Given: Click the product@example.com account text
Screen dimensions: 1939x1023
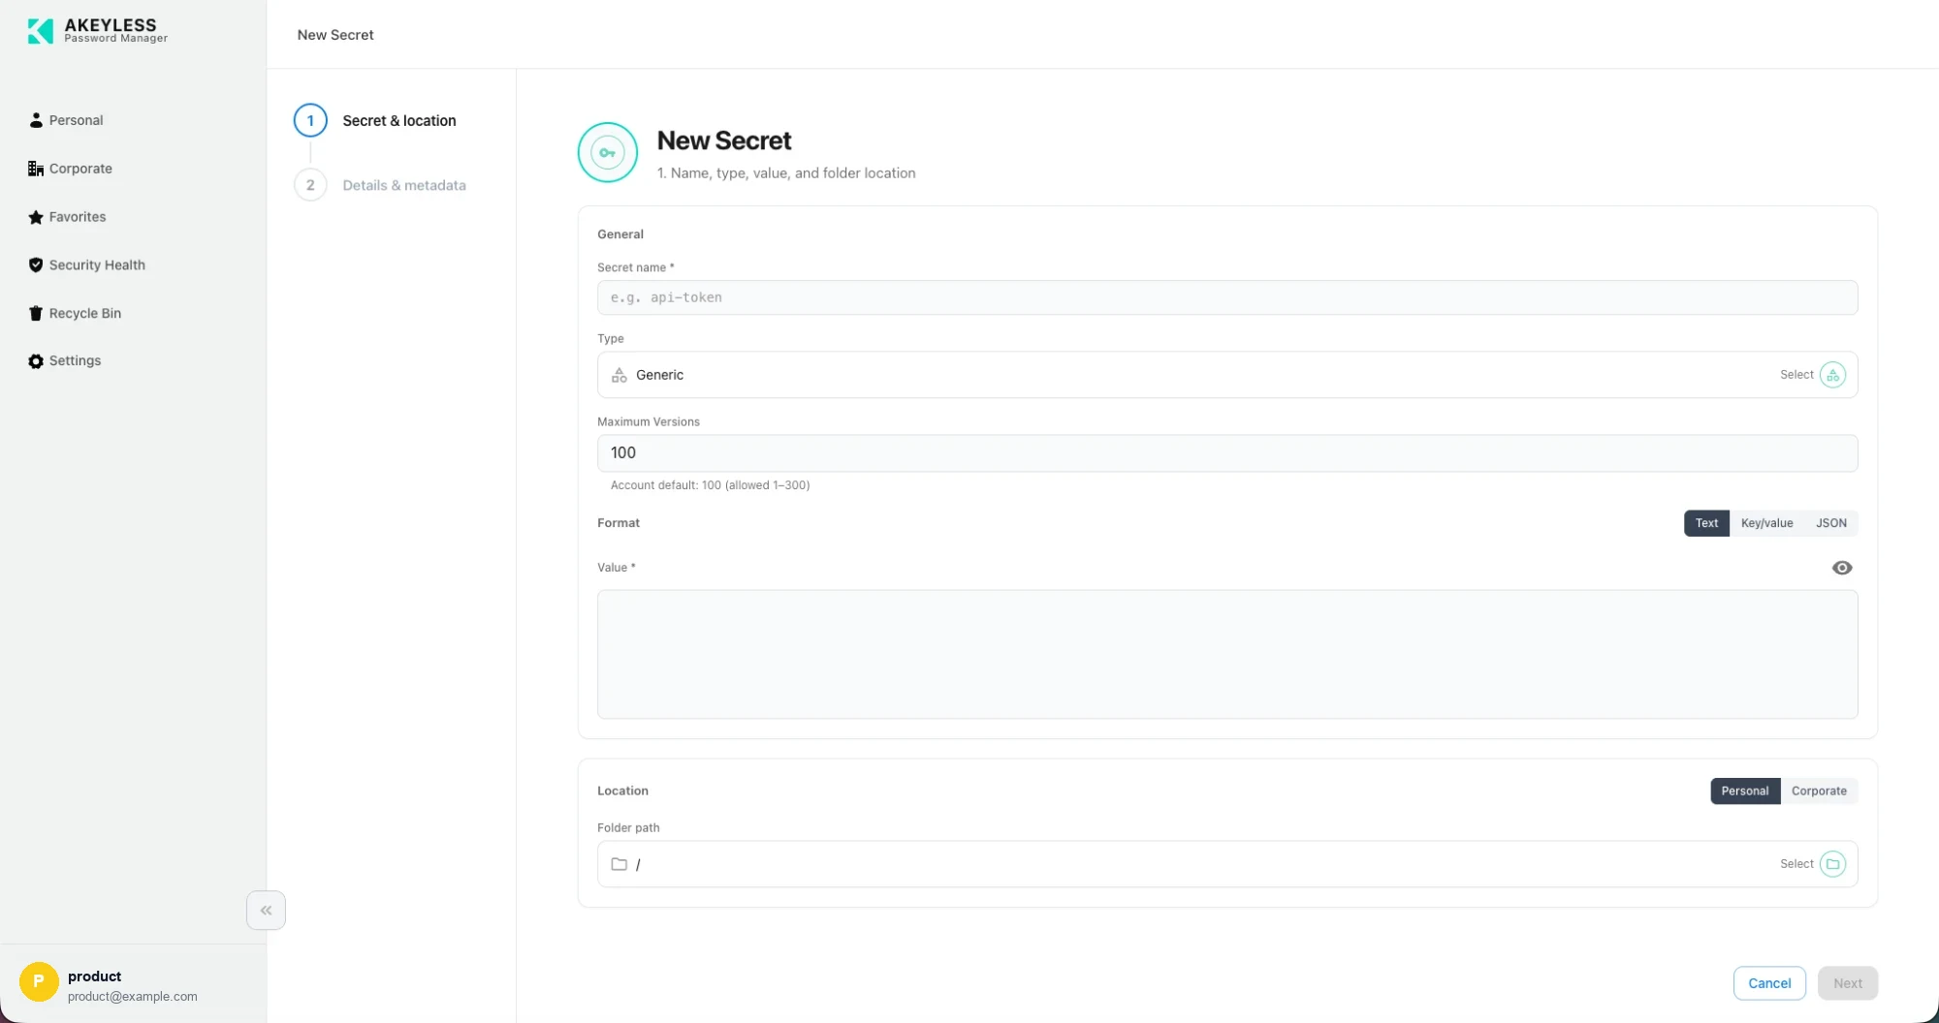Looking at the screenshot, I should pos(133,996).
